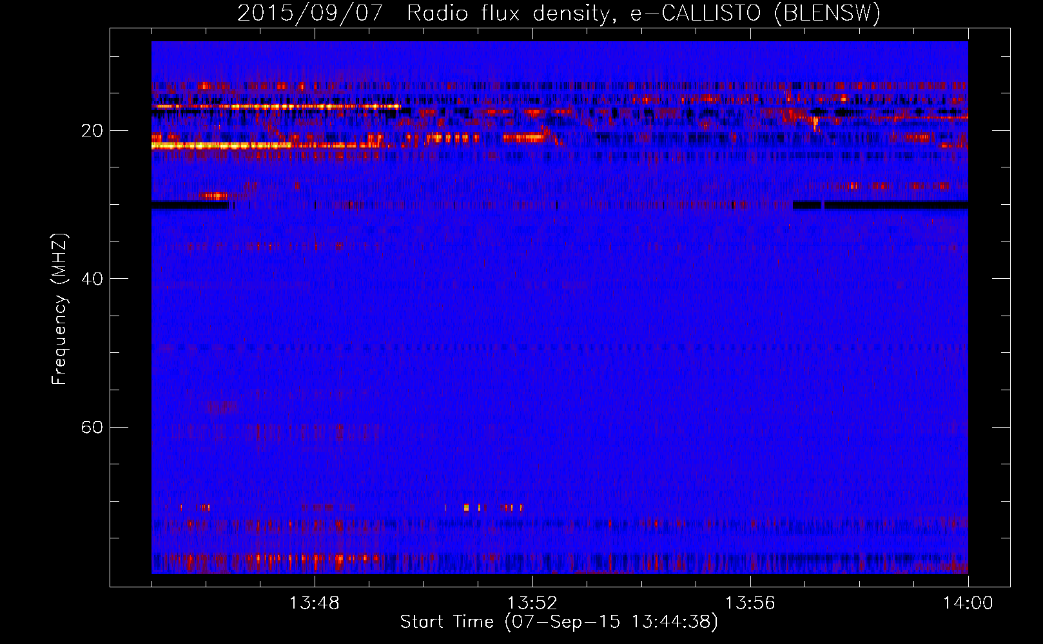Click the '13:52' time tick label

click(532, 603)
